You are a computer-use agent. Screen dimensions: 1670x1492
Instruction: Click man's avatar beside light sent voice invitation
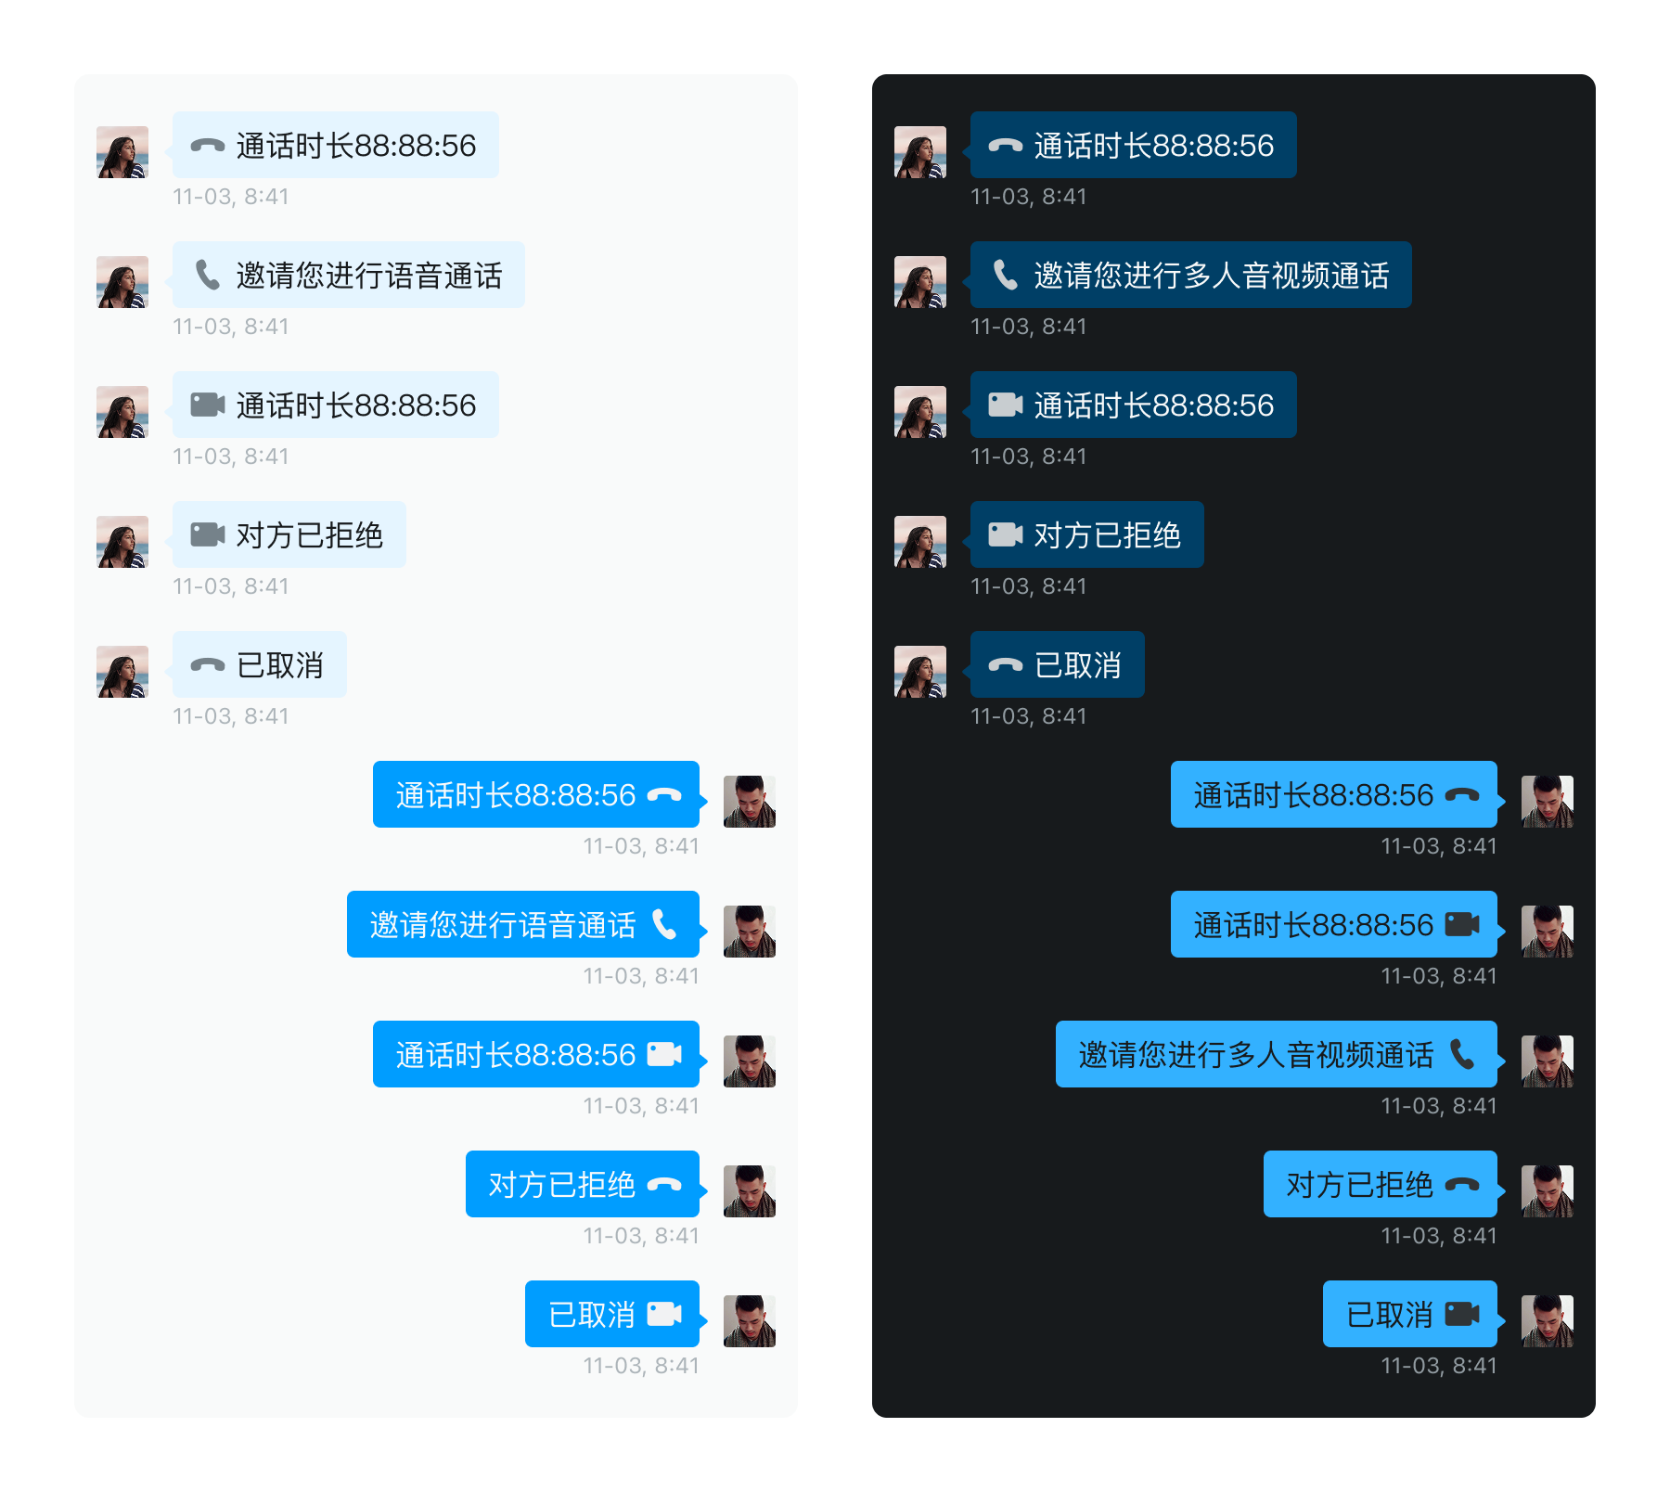750,932
